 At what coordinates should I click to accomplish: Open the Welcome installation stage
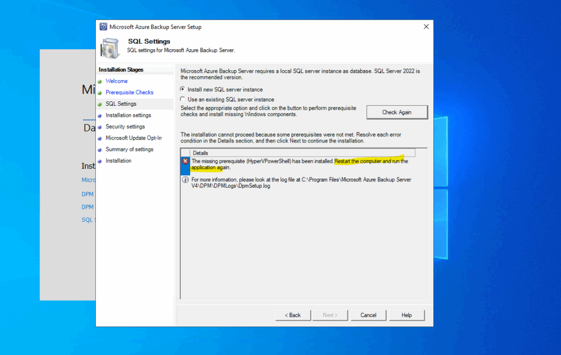pos(117,81)
